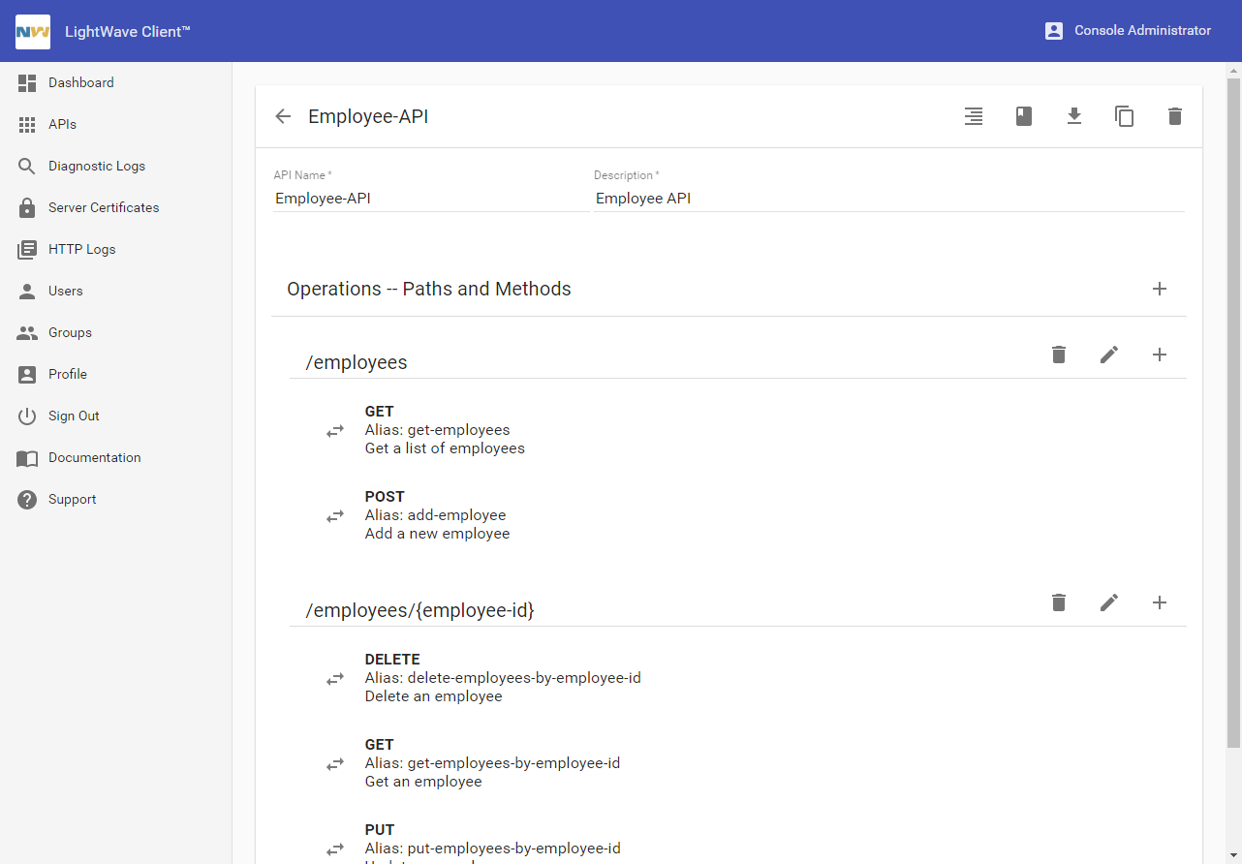Click the back arrow beside Employee-API title
The width and height of the screenshot is (1242, 864).
(283, 116)
